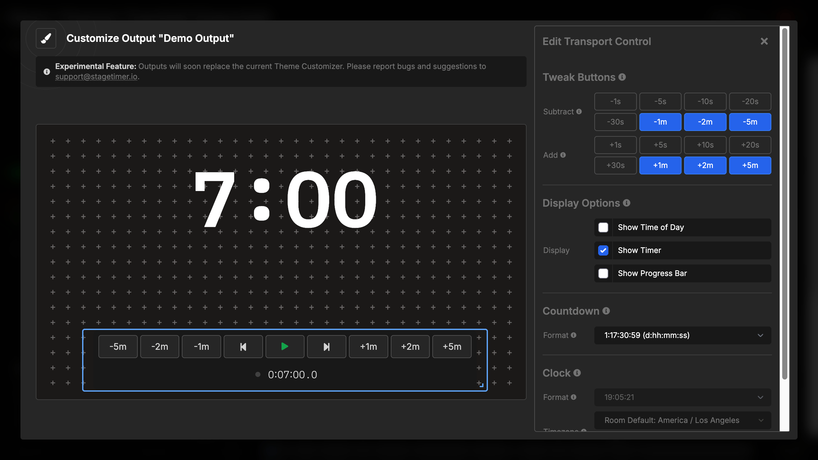
Task: Click the skip-to-next-cue icon
Action: pos(326,346)
